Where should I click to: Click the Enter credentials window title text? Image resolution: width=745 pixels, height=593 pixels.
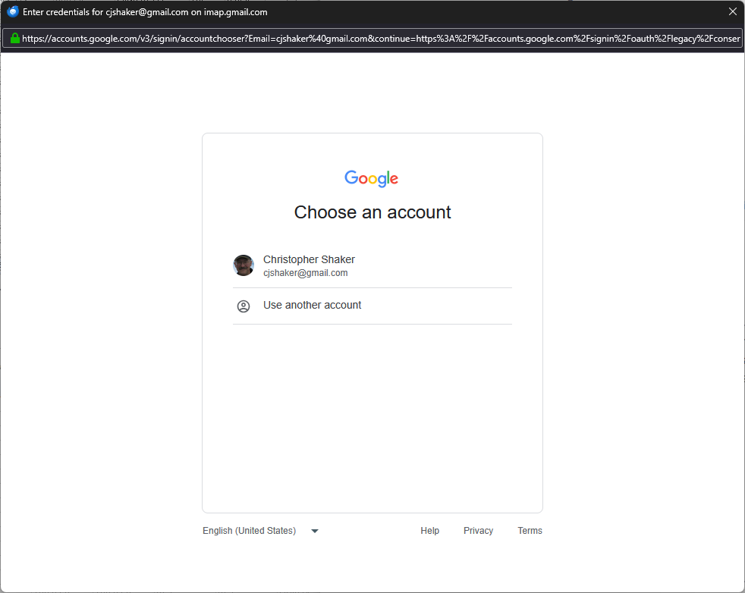[x=144, y=12]
